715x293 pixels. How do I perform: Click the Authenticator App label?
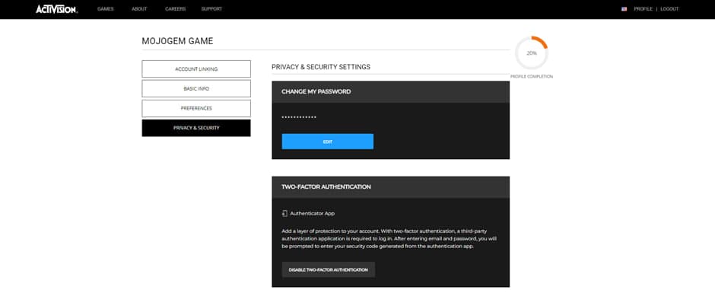(x=313, y=213)
